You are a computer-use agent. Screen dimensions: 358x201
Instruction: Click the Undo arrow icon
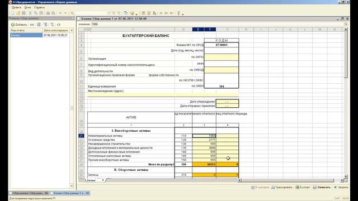click(60, 13)
